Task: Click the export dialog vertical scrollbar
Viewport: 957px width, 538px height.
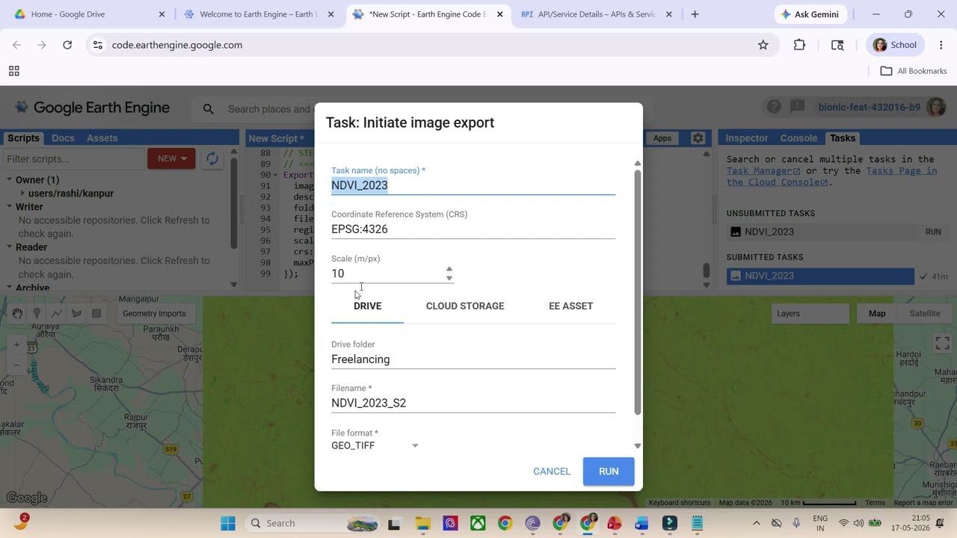Action: pos(638,293)
